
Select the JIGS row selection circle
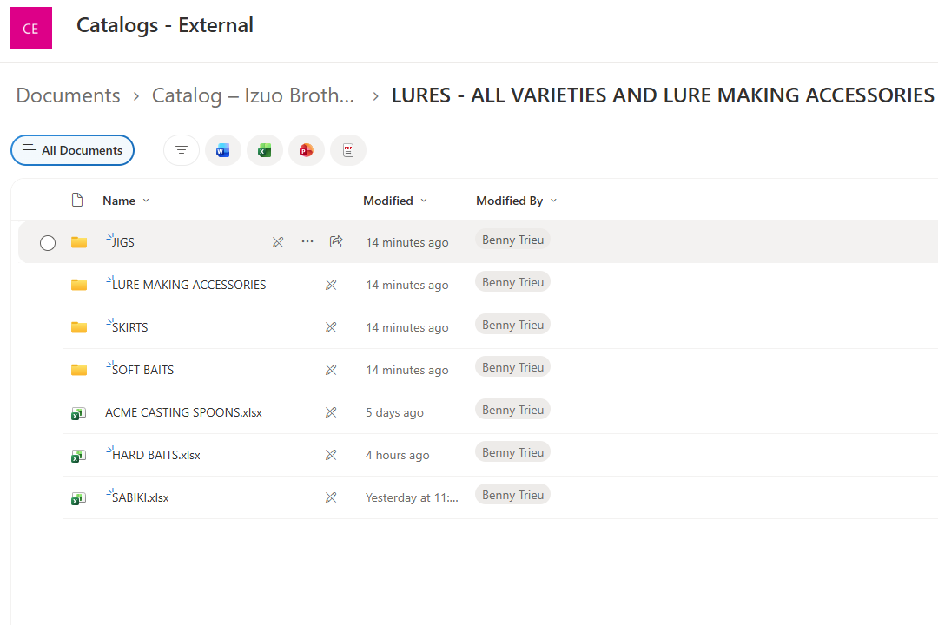tap(47, 242)
